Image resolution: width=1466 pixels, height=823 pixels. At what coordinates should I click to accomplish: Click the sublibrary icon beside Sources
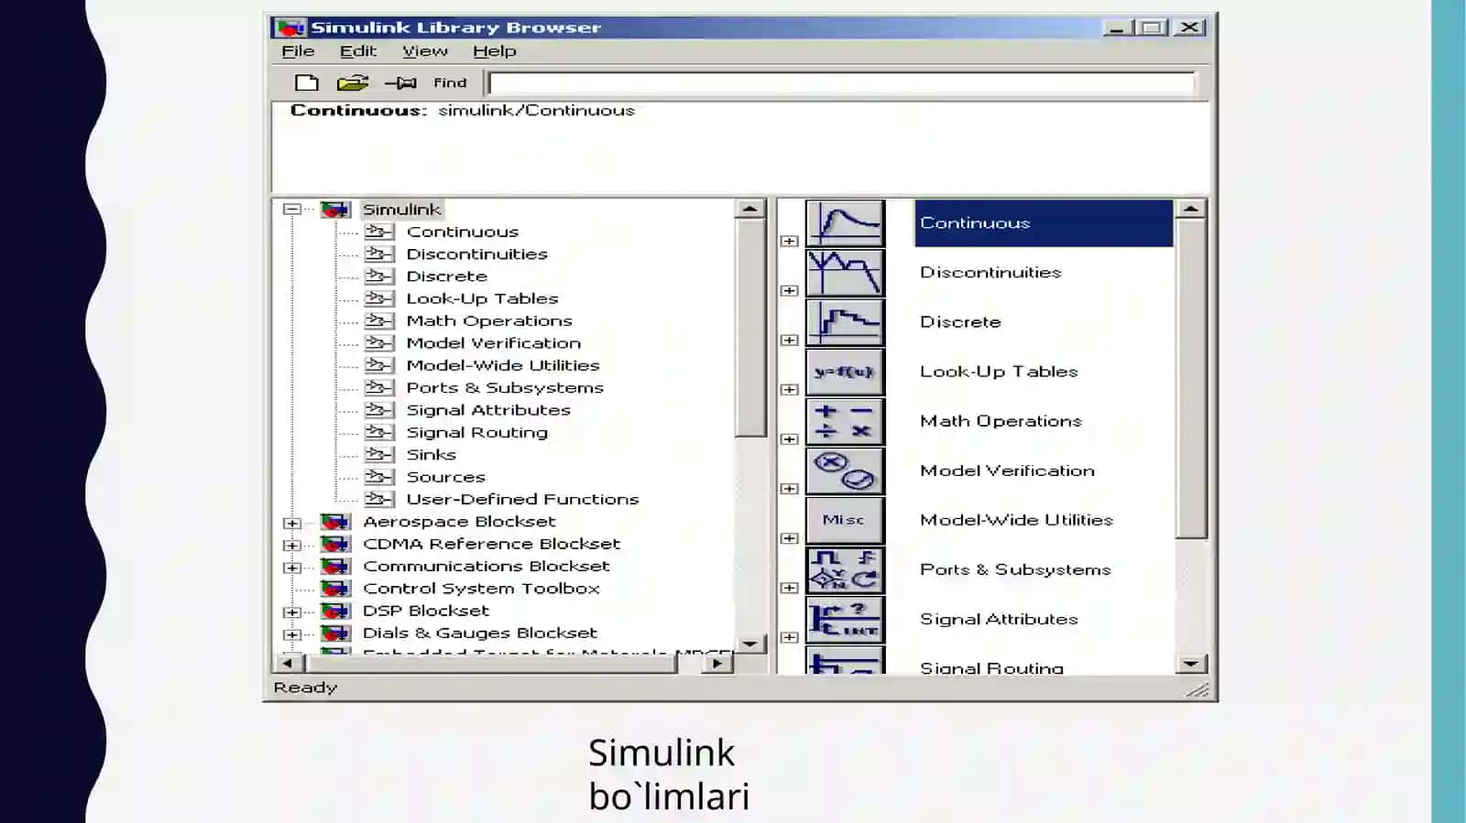pos(379,477)
